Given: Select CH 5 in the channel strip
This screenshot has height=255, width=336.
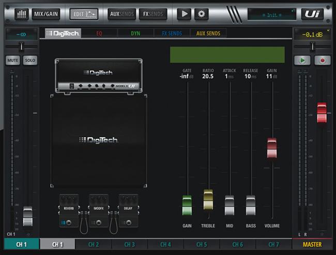Looking at the screenshot, I should coord(201,244).
